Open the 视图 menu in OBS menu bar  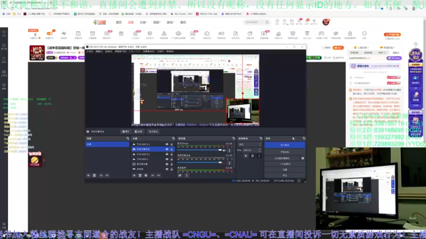[109, 52]
